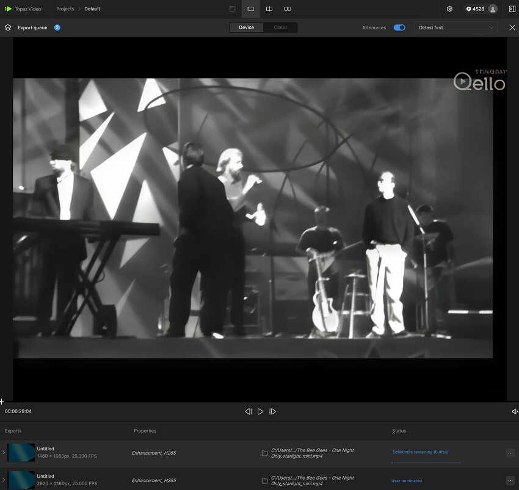Image resolution: width=519 pixels, height=490 pixels.
Task: Click the Exports column header
Action: pos(13,431)
